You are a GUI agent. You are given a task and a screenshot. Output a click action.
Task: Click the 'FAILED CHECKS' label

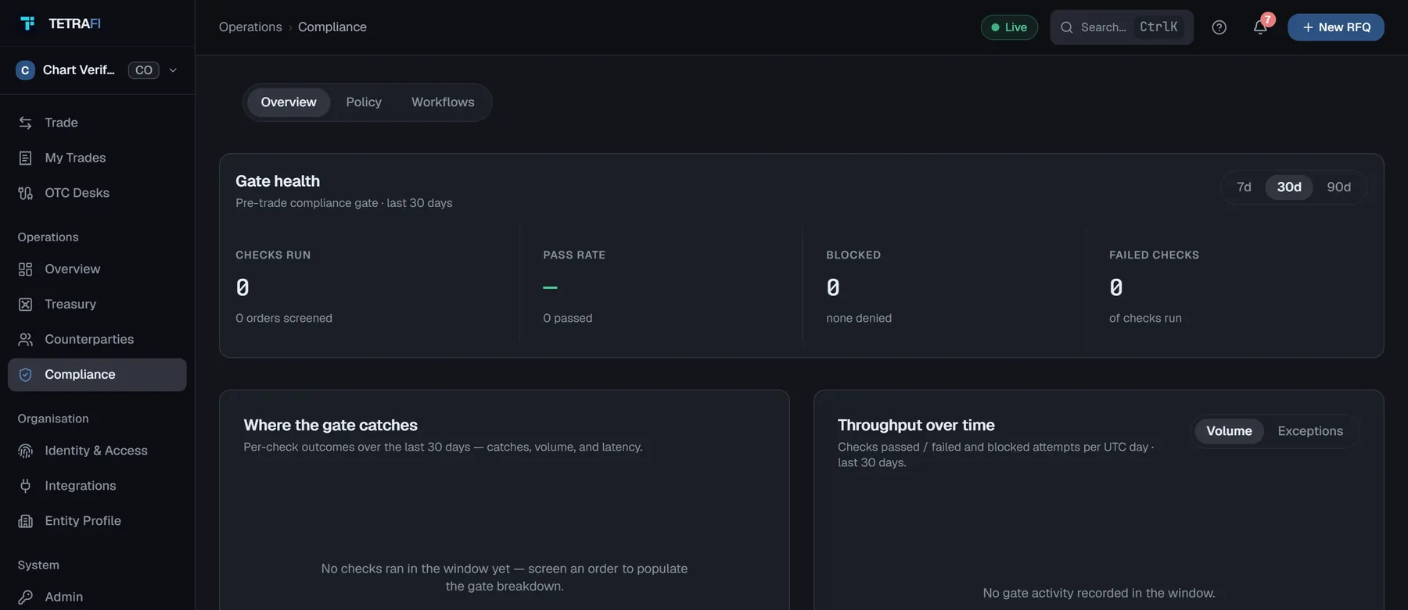coord(1154,255)
